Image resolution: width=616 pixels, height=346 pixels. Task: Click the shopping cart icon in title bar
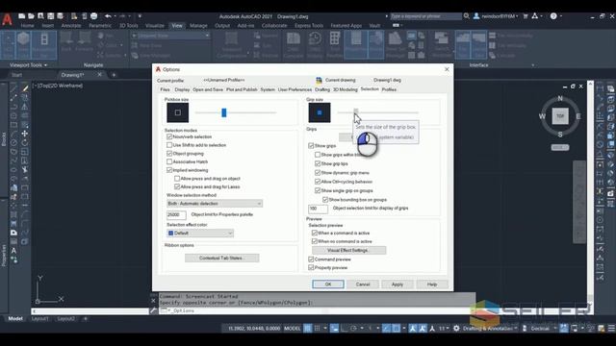click(526, 16)
